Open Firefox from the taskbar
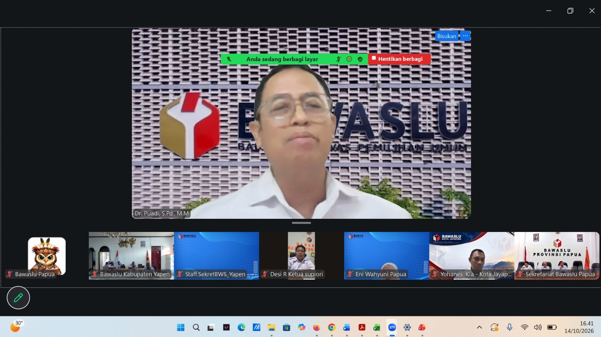Viewport: 601px width, 337px height. point(317,327)
